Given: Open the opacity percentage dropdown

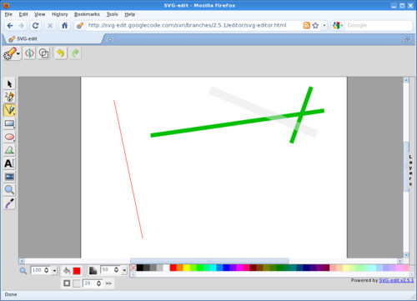Looking at the screenshot, I should tap(124, 270).
